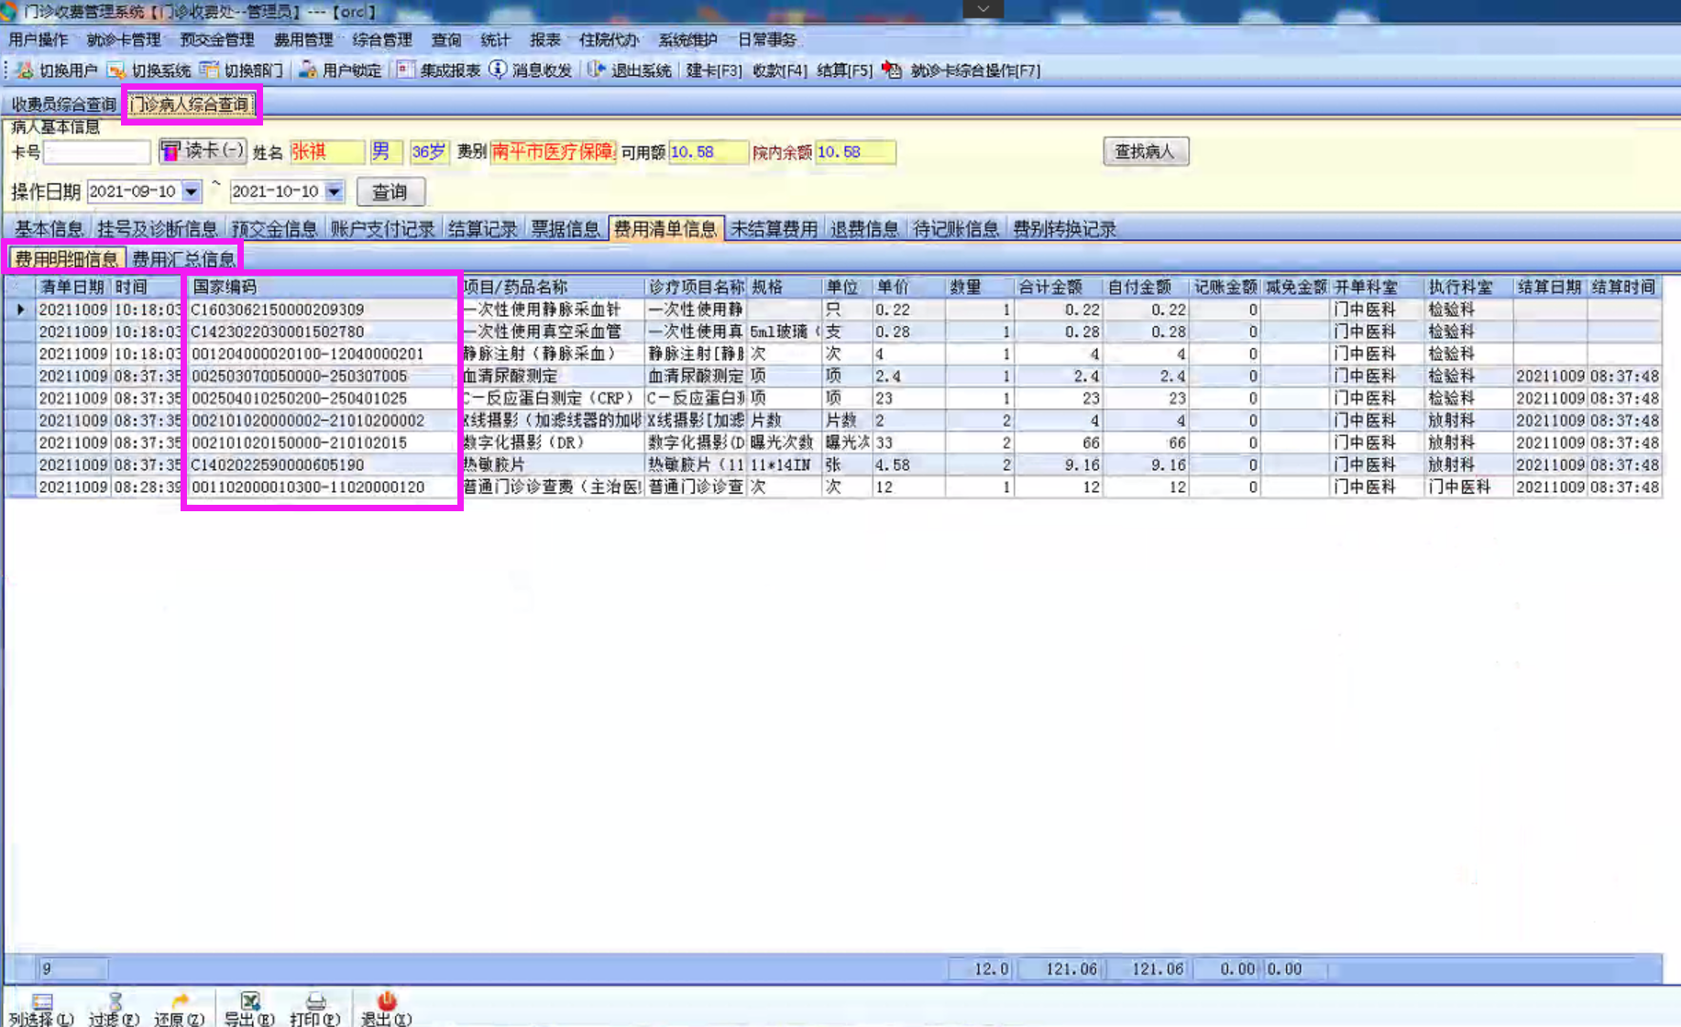
Task: Open the 日常事务 menu
Action: (767, 39)
